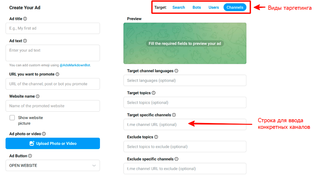Click the Upload Photo or Video button
Image resolution: width=316 pixels, height=175 pixels.
click(52, 143)
